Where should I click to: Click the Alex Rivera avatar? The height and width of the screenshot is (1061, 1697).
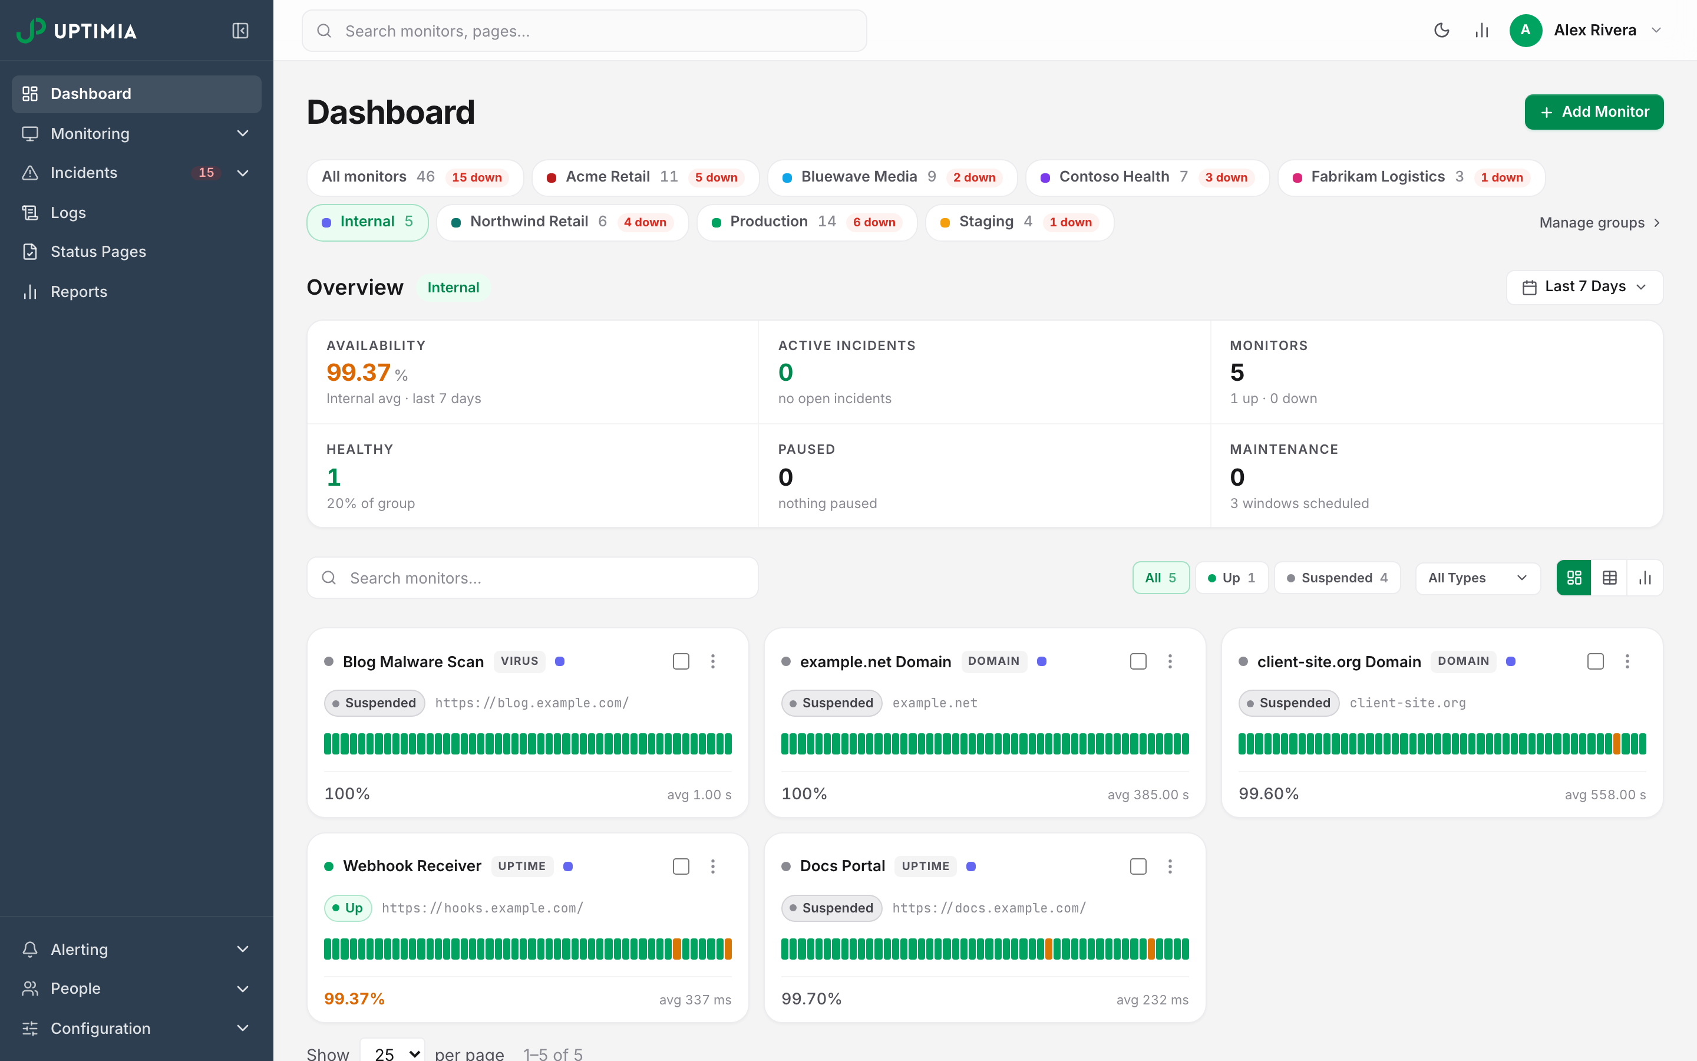(x=1525, y=30)
